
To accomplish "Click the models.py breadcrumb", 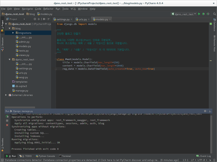I will (45, 14).
